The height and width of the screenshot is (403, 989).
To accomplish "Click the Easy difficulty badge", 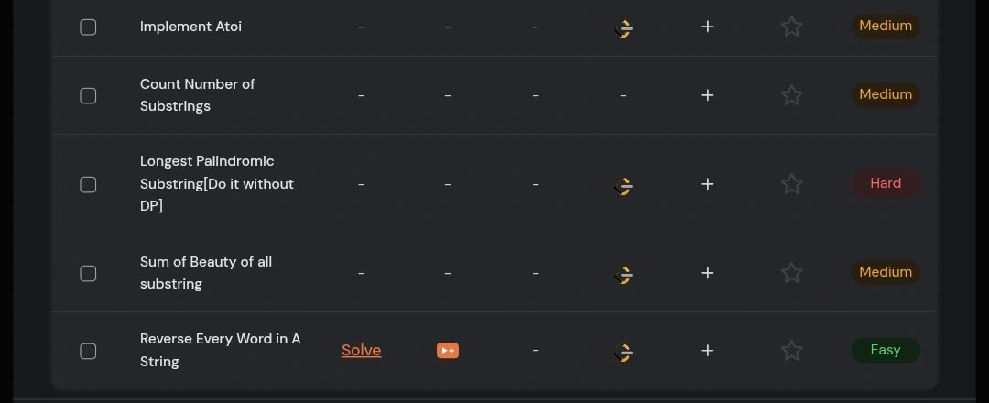I will pyautogui.click(x=886, y=350).
